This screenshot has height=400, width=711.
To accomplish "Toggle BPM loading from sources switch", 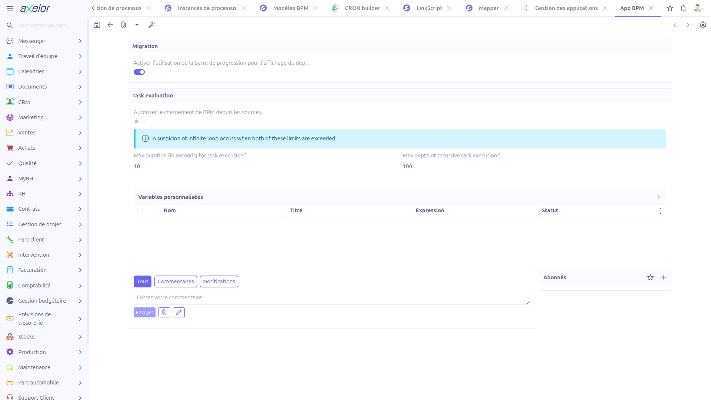I will click(139, 121).
